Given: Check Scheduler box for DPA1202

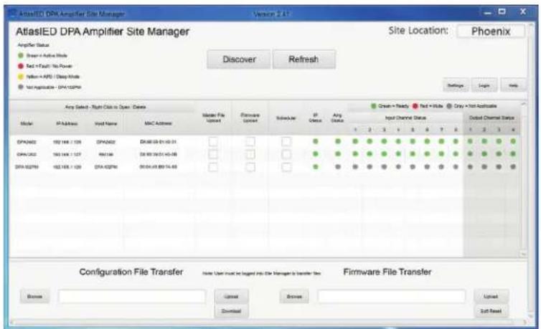Looking at the screenshot, I should pyautogui.click(x=286, y=154).
